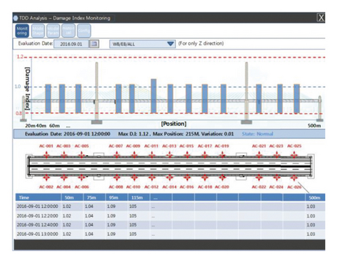Viewport: 337px width, 263px height.
Task: Select the AC-007 sensor marker on bridge deck
Action: click(117, 155)
